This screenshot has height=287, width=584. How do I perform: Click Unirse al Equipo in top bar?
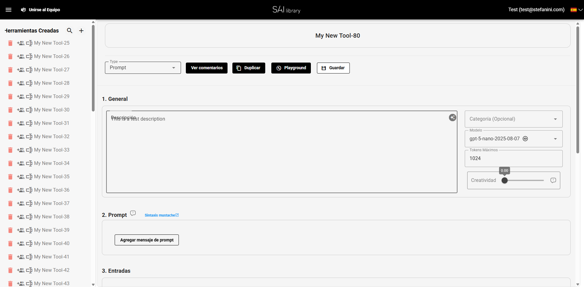click(41, 10)
